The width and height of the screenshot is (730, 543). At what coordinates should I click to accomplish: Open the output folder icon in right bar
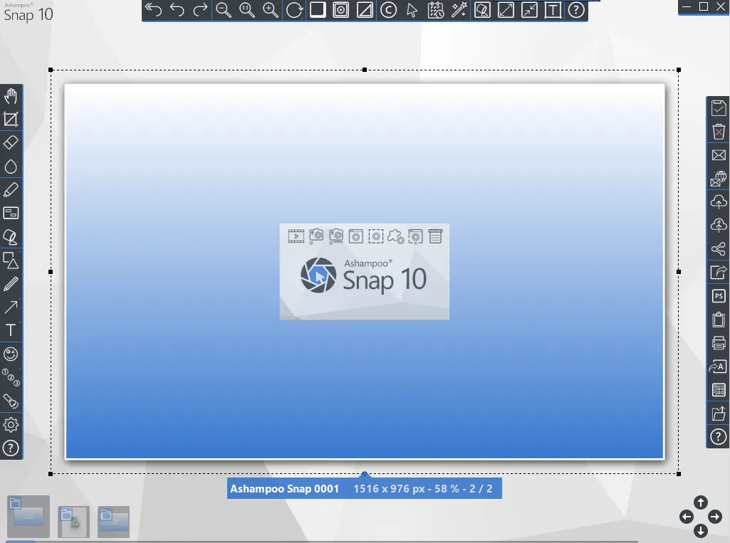(719, 413)
